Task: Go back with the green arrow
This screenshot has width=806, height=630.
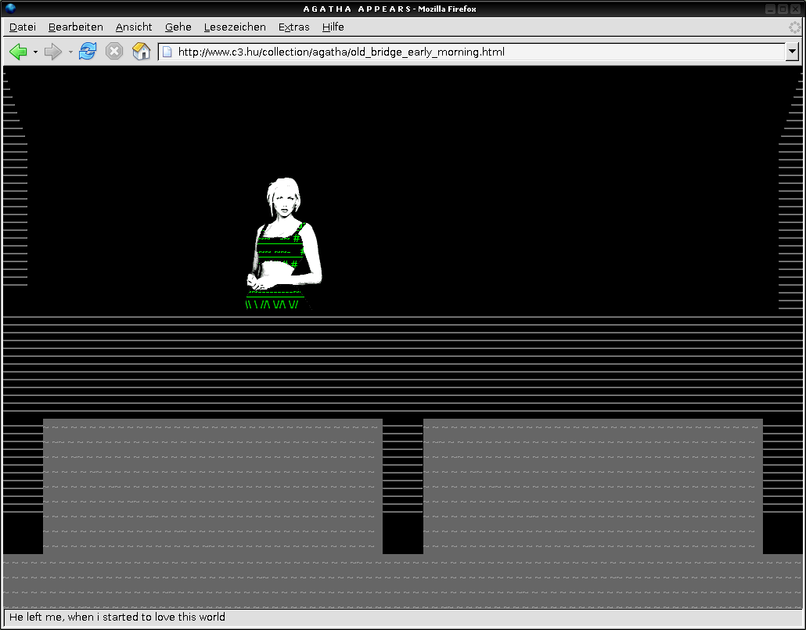Action: (18, 52)
